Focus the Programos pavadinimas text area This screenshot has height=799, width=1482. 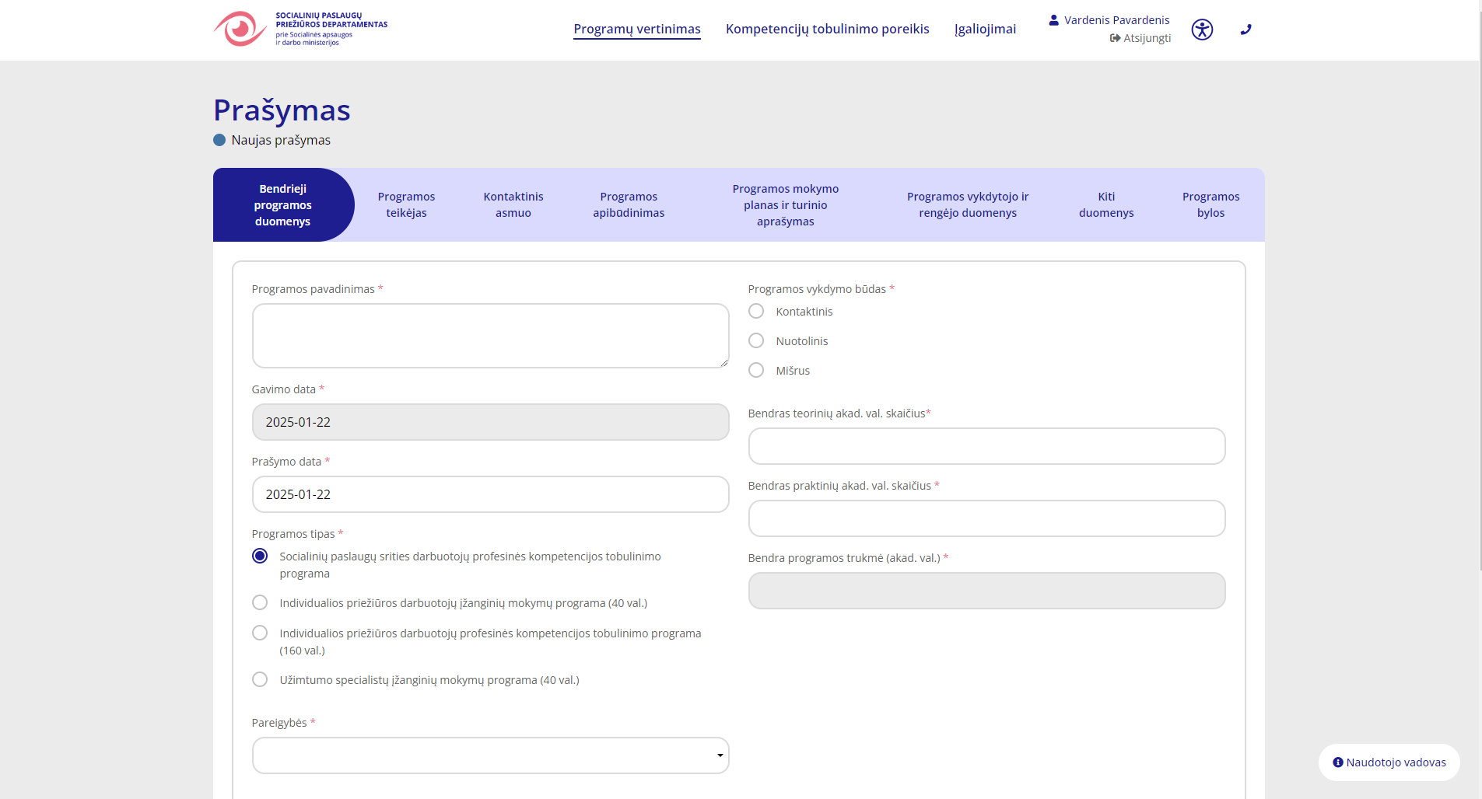tap(490, 336)
